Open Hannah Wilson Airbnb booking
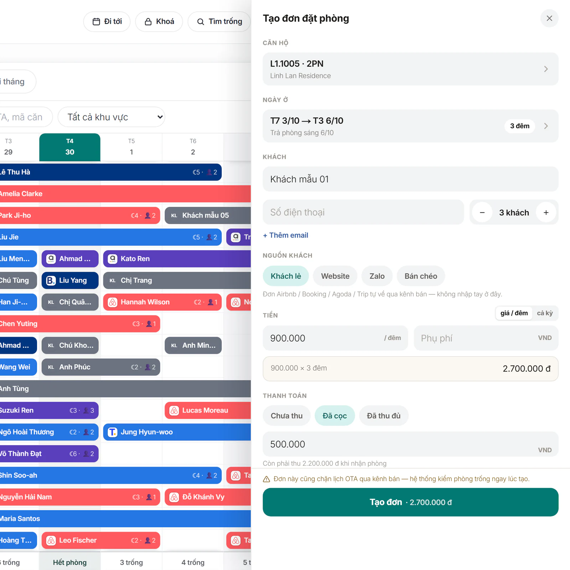 (x=162, y=302)
